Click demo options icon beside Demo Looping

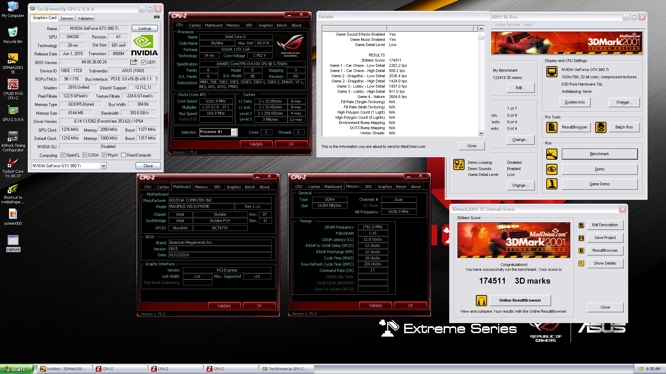pyautogui.click(x=459, y=164)
